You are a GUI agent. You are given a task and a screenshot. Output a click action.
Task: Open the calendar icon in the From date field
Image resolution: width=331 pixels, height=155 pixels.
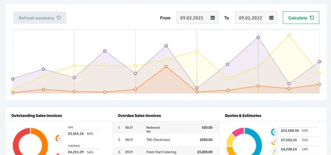[212, 18]
